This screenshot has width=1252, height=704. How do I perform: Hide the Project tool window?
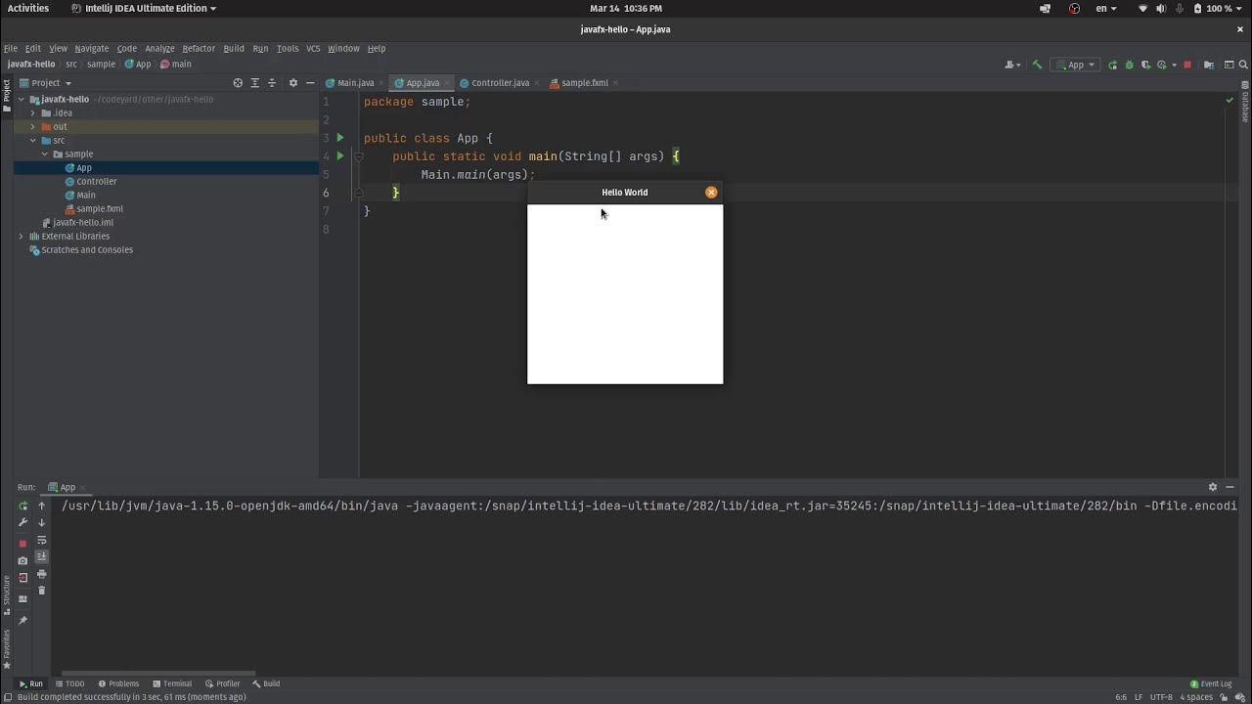pyautogui.click(x=310, y=83)
